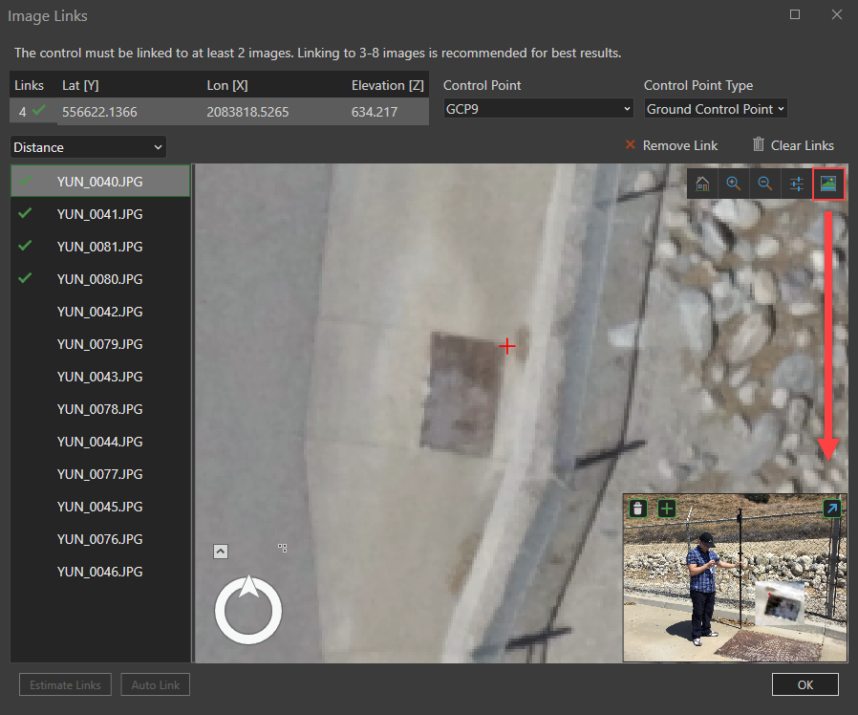Viewport: 858px width, 715px height.
Task: Zoom out of the image viewer
Action: click(765, 184)
